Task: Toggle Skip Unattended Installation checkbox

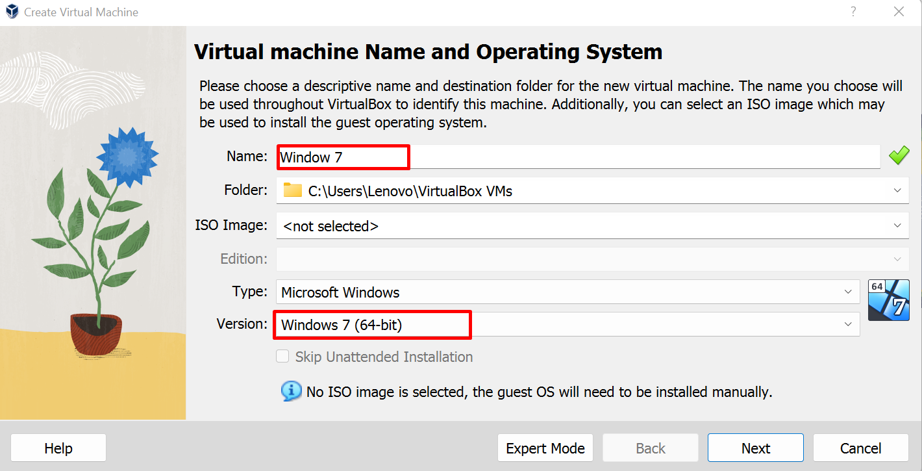Action: [282, 357]
